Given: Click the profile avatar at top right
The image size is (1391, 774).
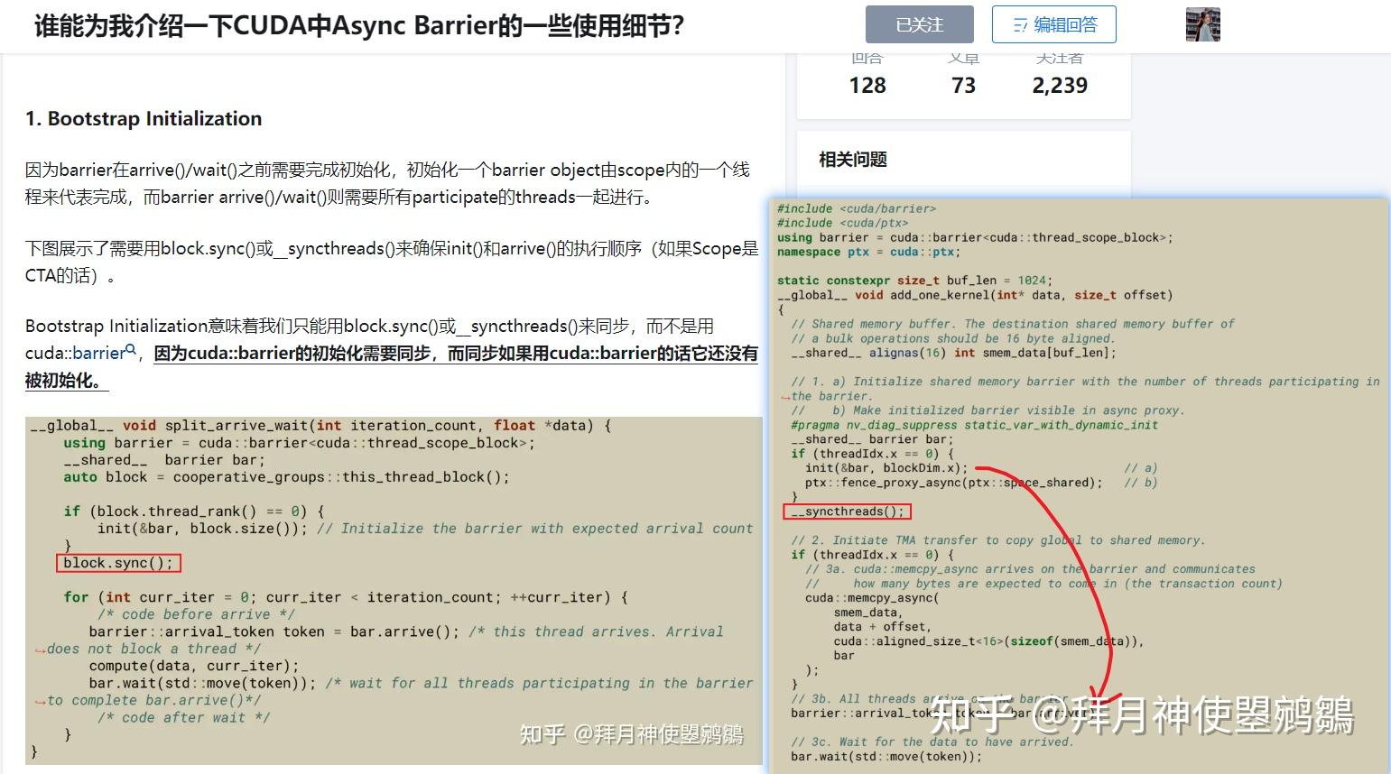Looking at the screenshot, I should click(x=1201, y=24).
